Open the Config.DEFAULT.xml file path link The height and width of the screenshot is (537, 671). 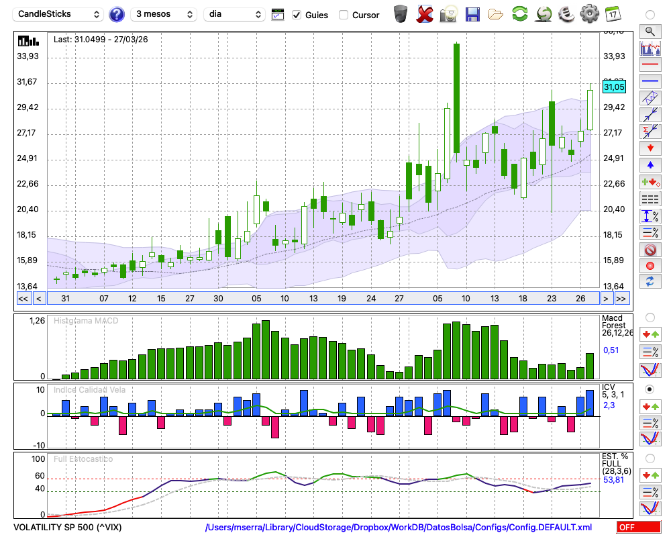(x=399, y=528)
